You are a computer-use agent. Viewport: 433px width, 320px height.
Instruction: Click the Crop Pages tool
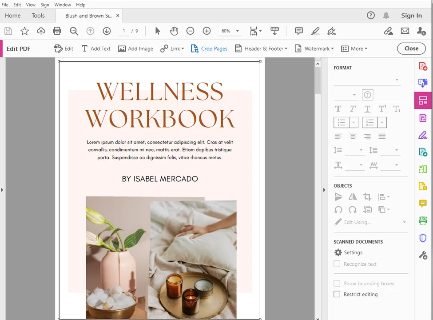pos(209,49)
